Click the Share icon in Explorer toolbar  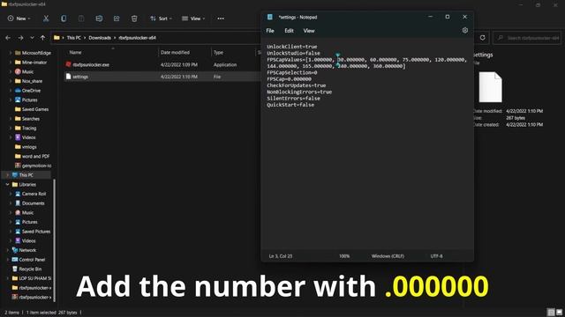point(117,18)
